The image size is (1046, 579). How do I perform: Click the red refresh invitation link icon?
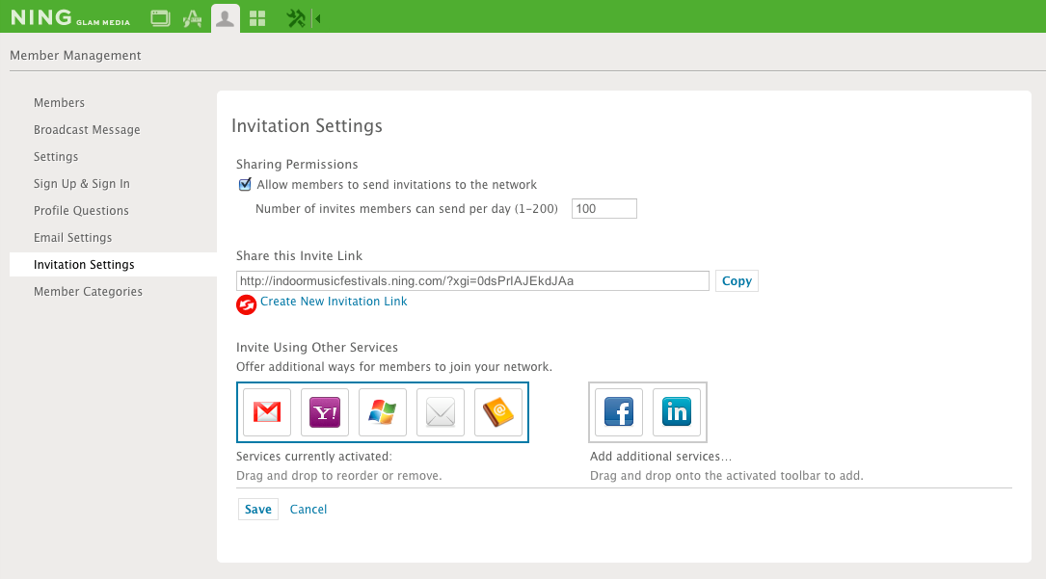tap(247, 304)
